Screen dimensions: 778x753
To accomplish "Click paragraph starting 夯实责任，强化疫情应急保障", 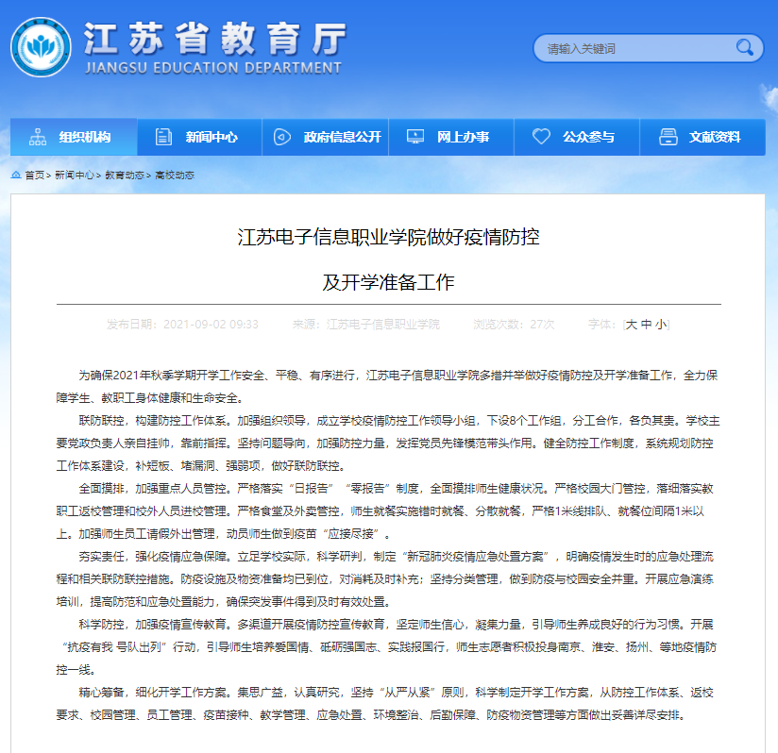I will pyautogui.click(x=384, y=579).
